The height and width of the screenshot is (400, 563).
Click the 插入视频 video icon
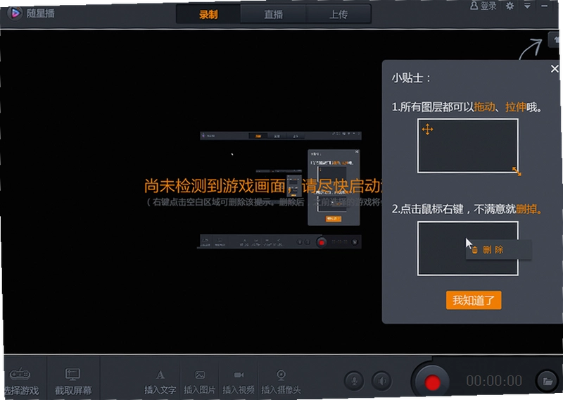[x=239, y=375]
